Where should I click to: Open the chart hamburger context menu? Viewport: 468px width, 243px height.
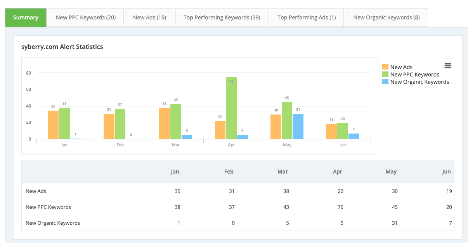(x=447, y=66)
